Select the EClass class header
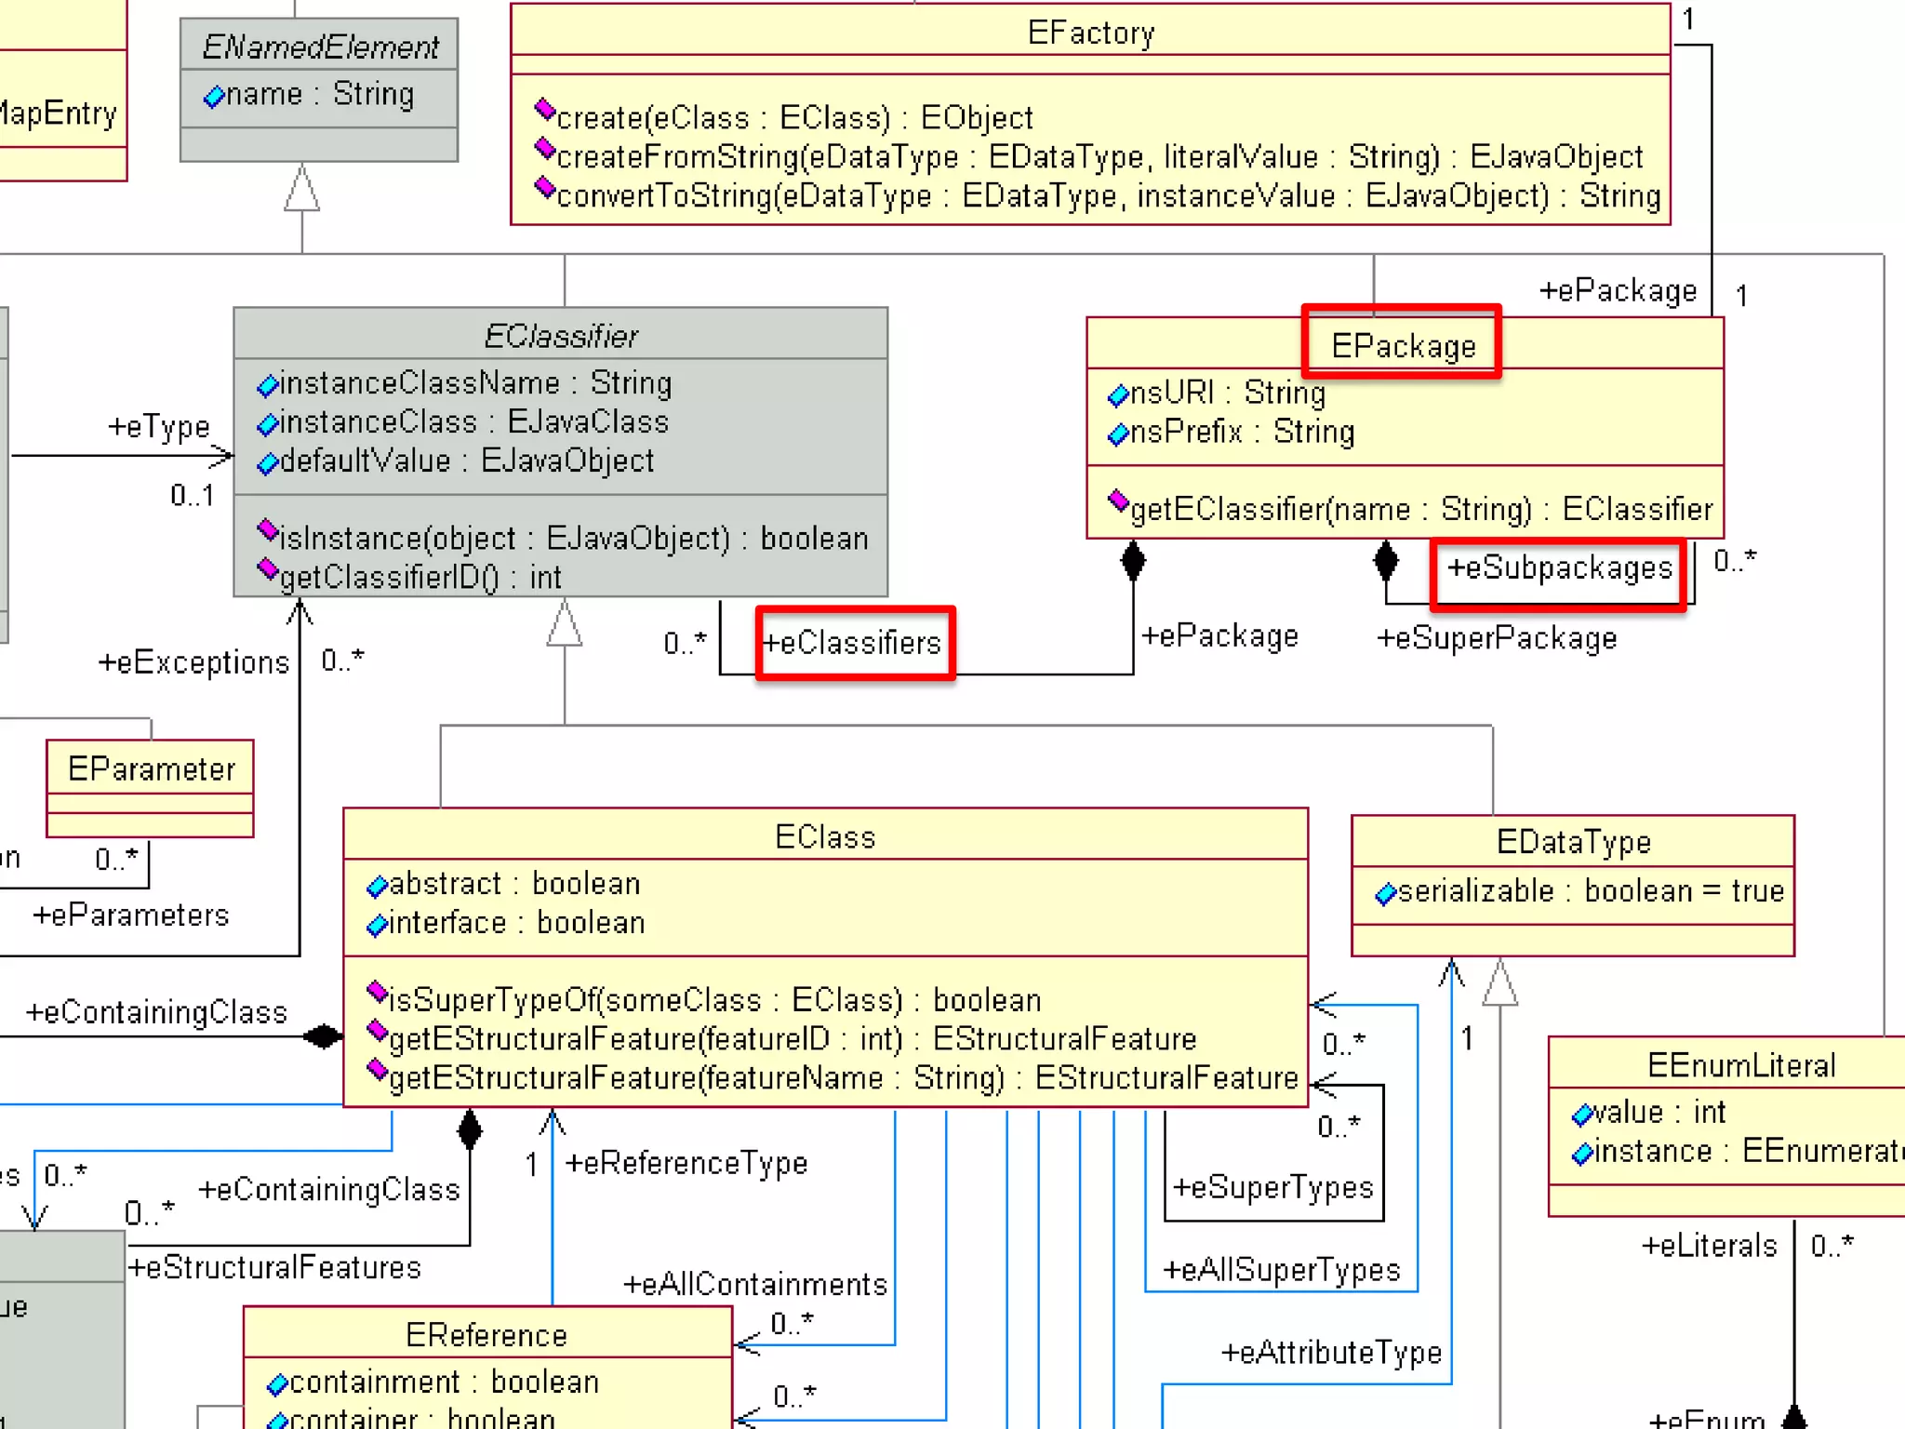 coord(825,836)
